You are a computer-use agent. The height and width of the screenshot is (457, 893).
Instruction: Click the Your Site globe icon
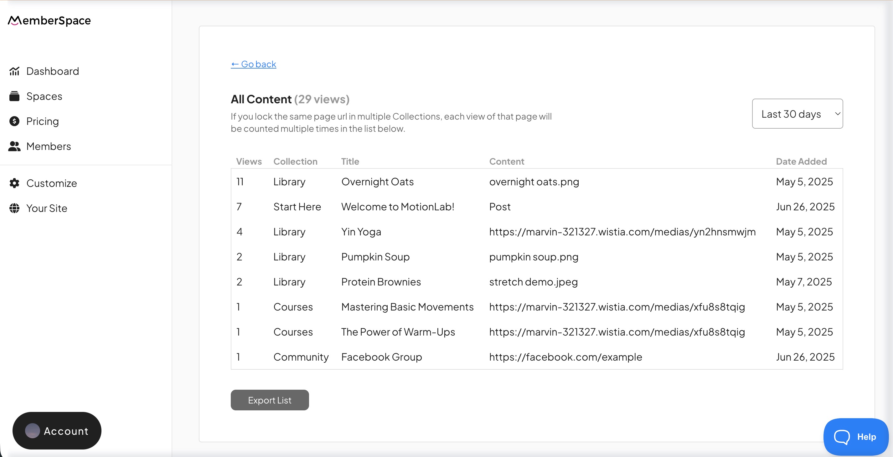(14, 208)
